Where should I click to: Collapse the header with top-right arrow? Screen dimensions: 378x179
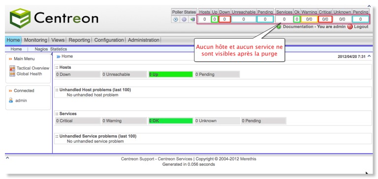pyautogui.click(x=369, y=6)
